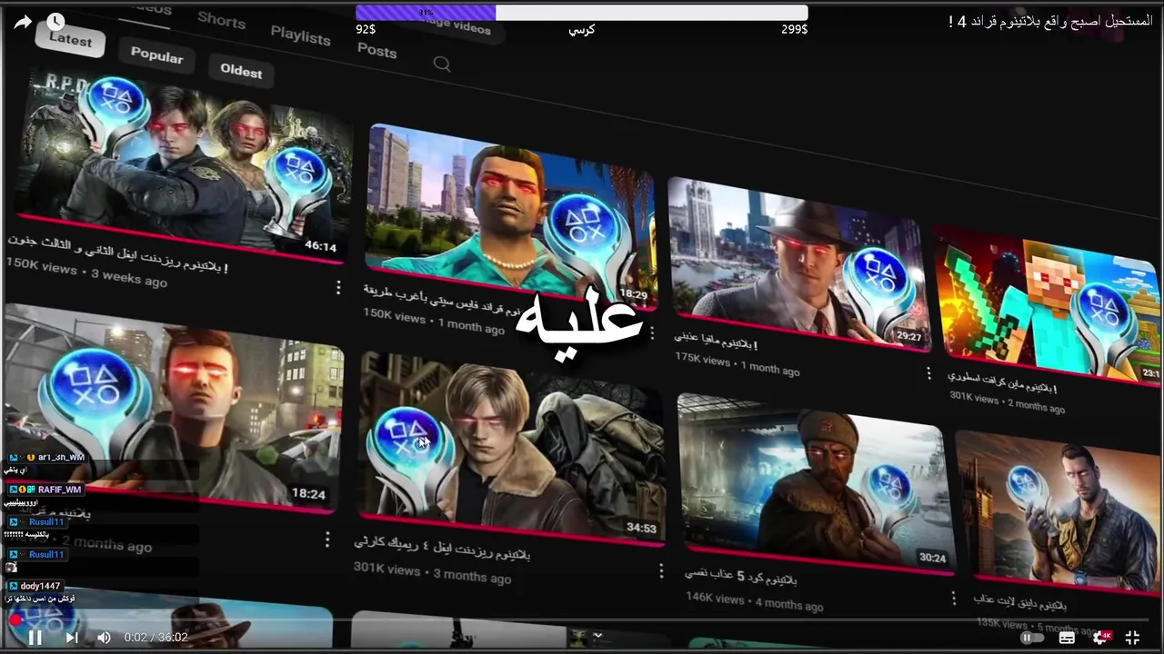Switch to the Shorts tab
This screenshot has height=654, width=1164.
[x=221, y=19]
